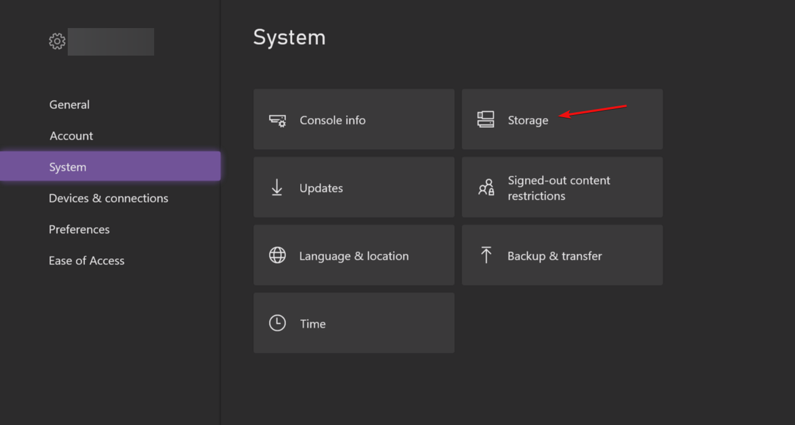Click the Storage drive icon
795x425 pixels.
coord(485,119)
